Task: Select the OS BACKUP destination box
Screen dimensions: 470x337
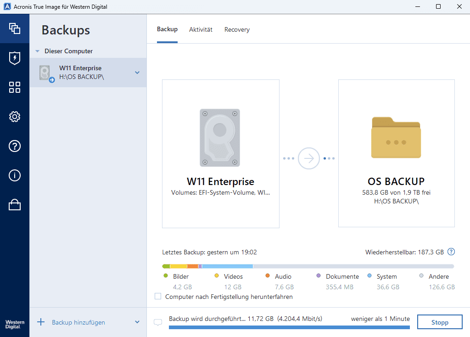Action: [396, 154]
